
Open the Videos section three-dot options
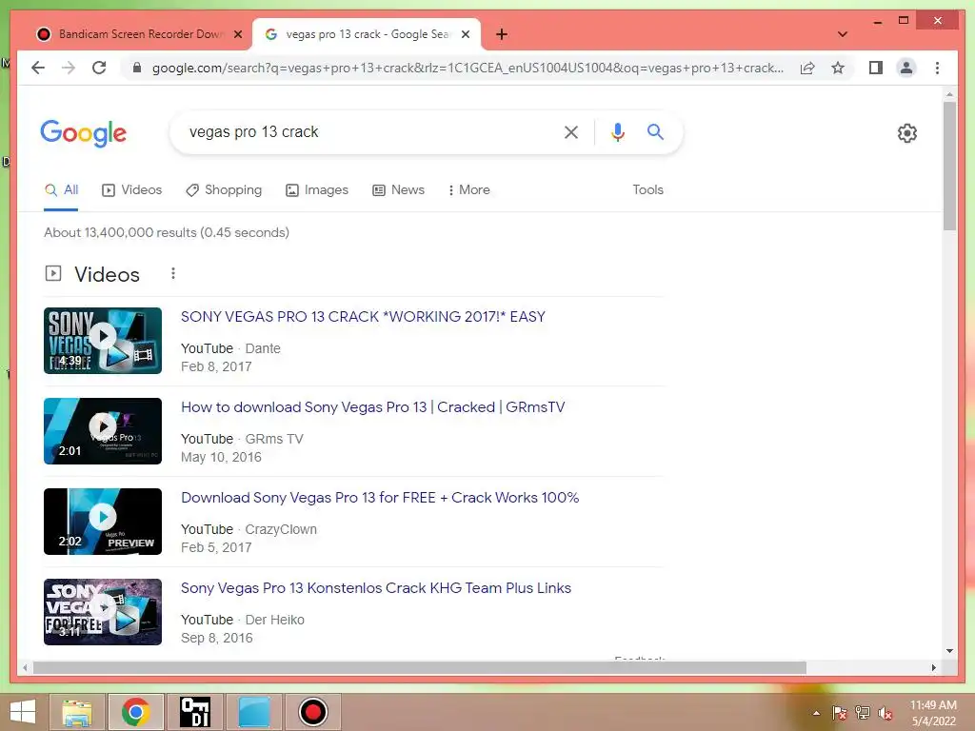(173, 273)
